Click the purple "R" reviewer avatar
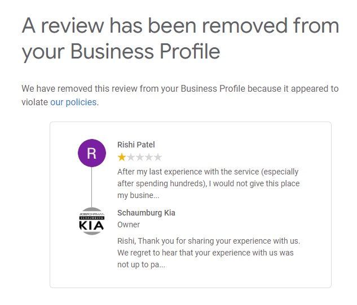Viewport: 357px width, 305px height. [x=91, y=153]
